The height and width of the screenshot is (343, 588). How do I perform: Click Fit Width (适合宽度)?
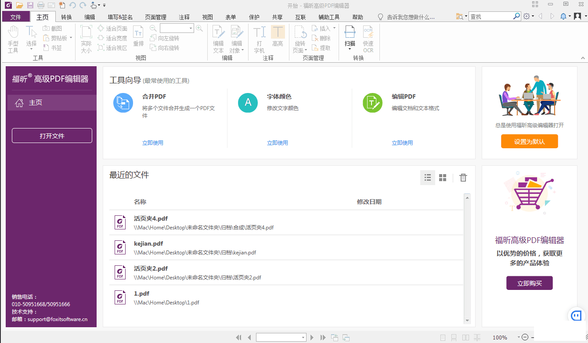pyautogui.click(x=112, y=38)
